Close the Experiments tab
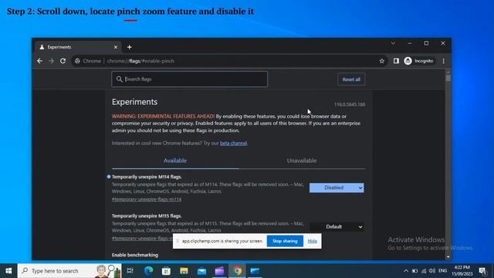 [116, 47]
